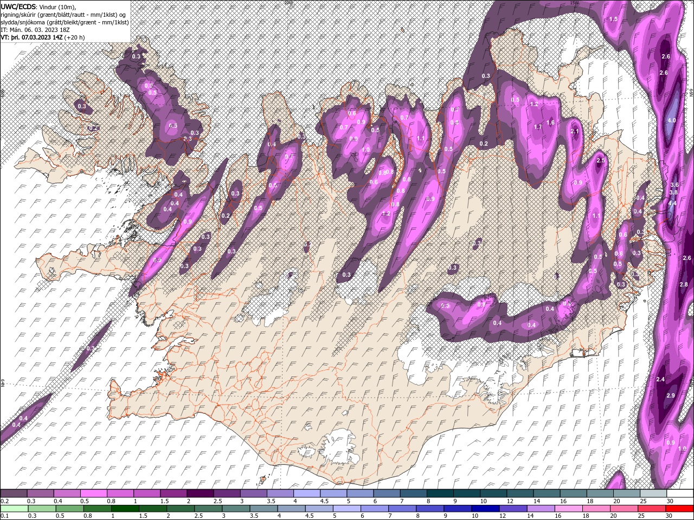
Task: Select the 2 dark purple swatch, upper legend
Action: pyautogui.click(x=200, y=493)
